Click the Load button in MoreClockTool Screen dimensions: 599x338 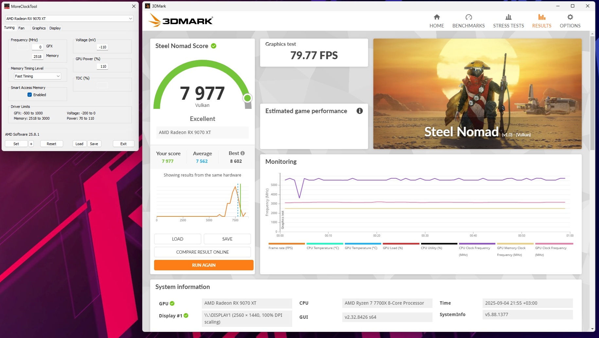pos(79,144)
